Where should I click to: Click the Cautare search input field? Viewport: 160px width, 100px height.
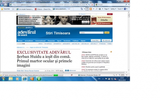coord(91,33)
